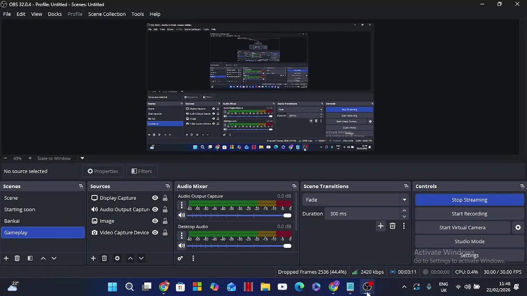Screen dimensions: 527x296
Task: Add a scene transition with plus icon
Action: tap(381, 226)
